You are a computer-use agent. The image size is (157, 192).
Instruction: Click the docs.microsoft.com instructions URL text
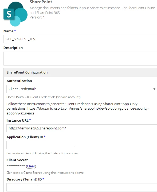click(x=77, y=111)
